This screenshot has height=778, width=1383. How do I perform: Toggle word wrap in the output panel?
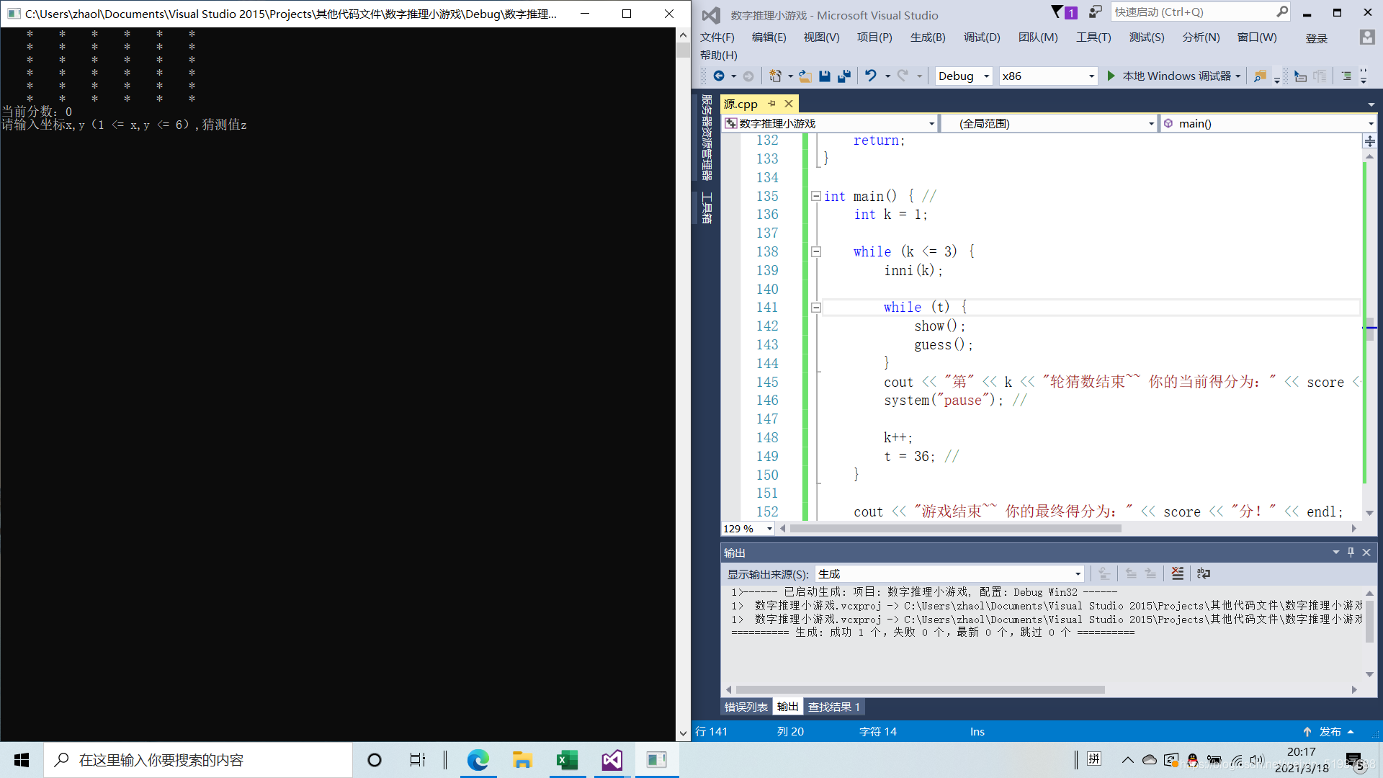point(1204,573)
